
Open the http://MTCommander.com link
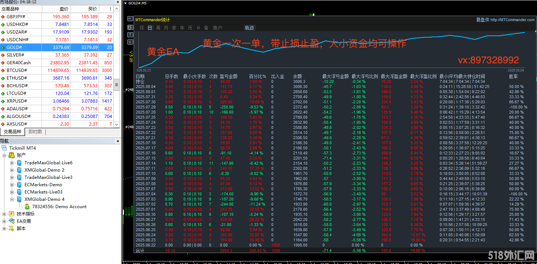[512, 20]
